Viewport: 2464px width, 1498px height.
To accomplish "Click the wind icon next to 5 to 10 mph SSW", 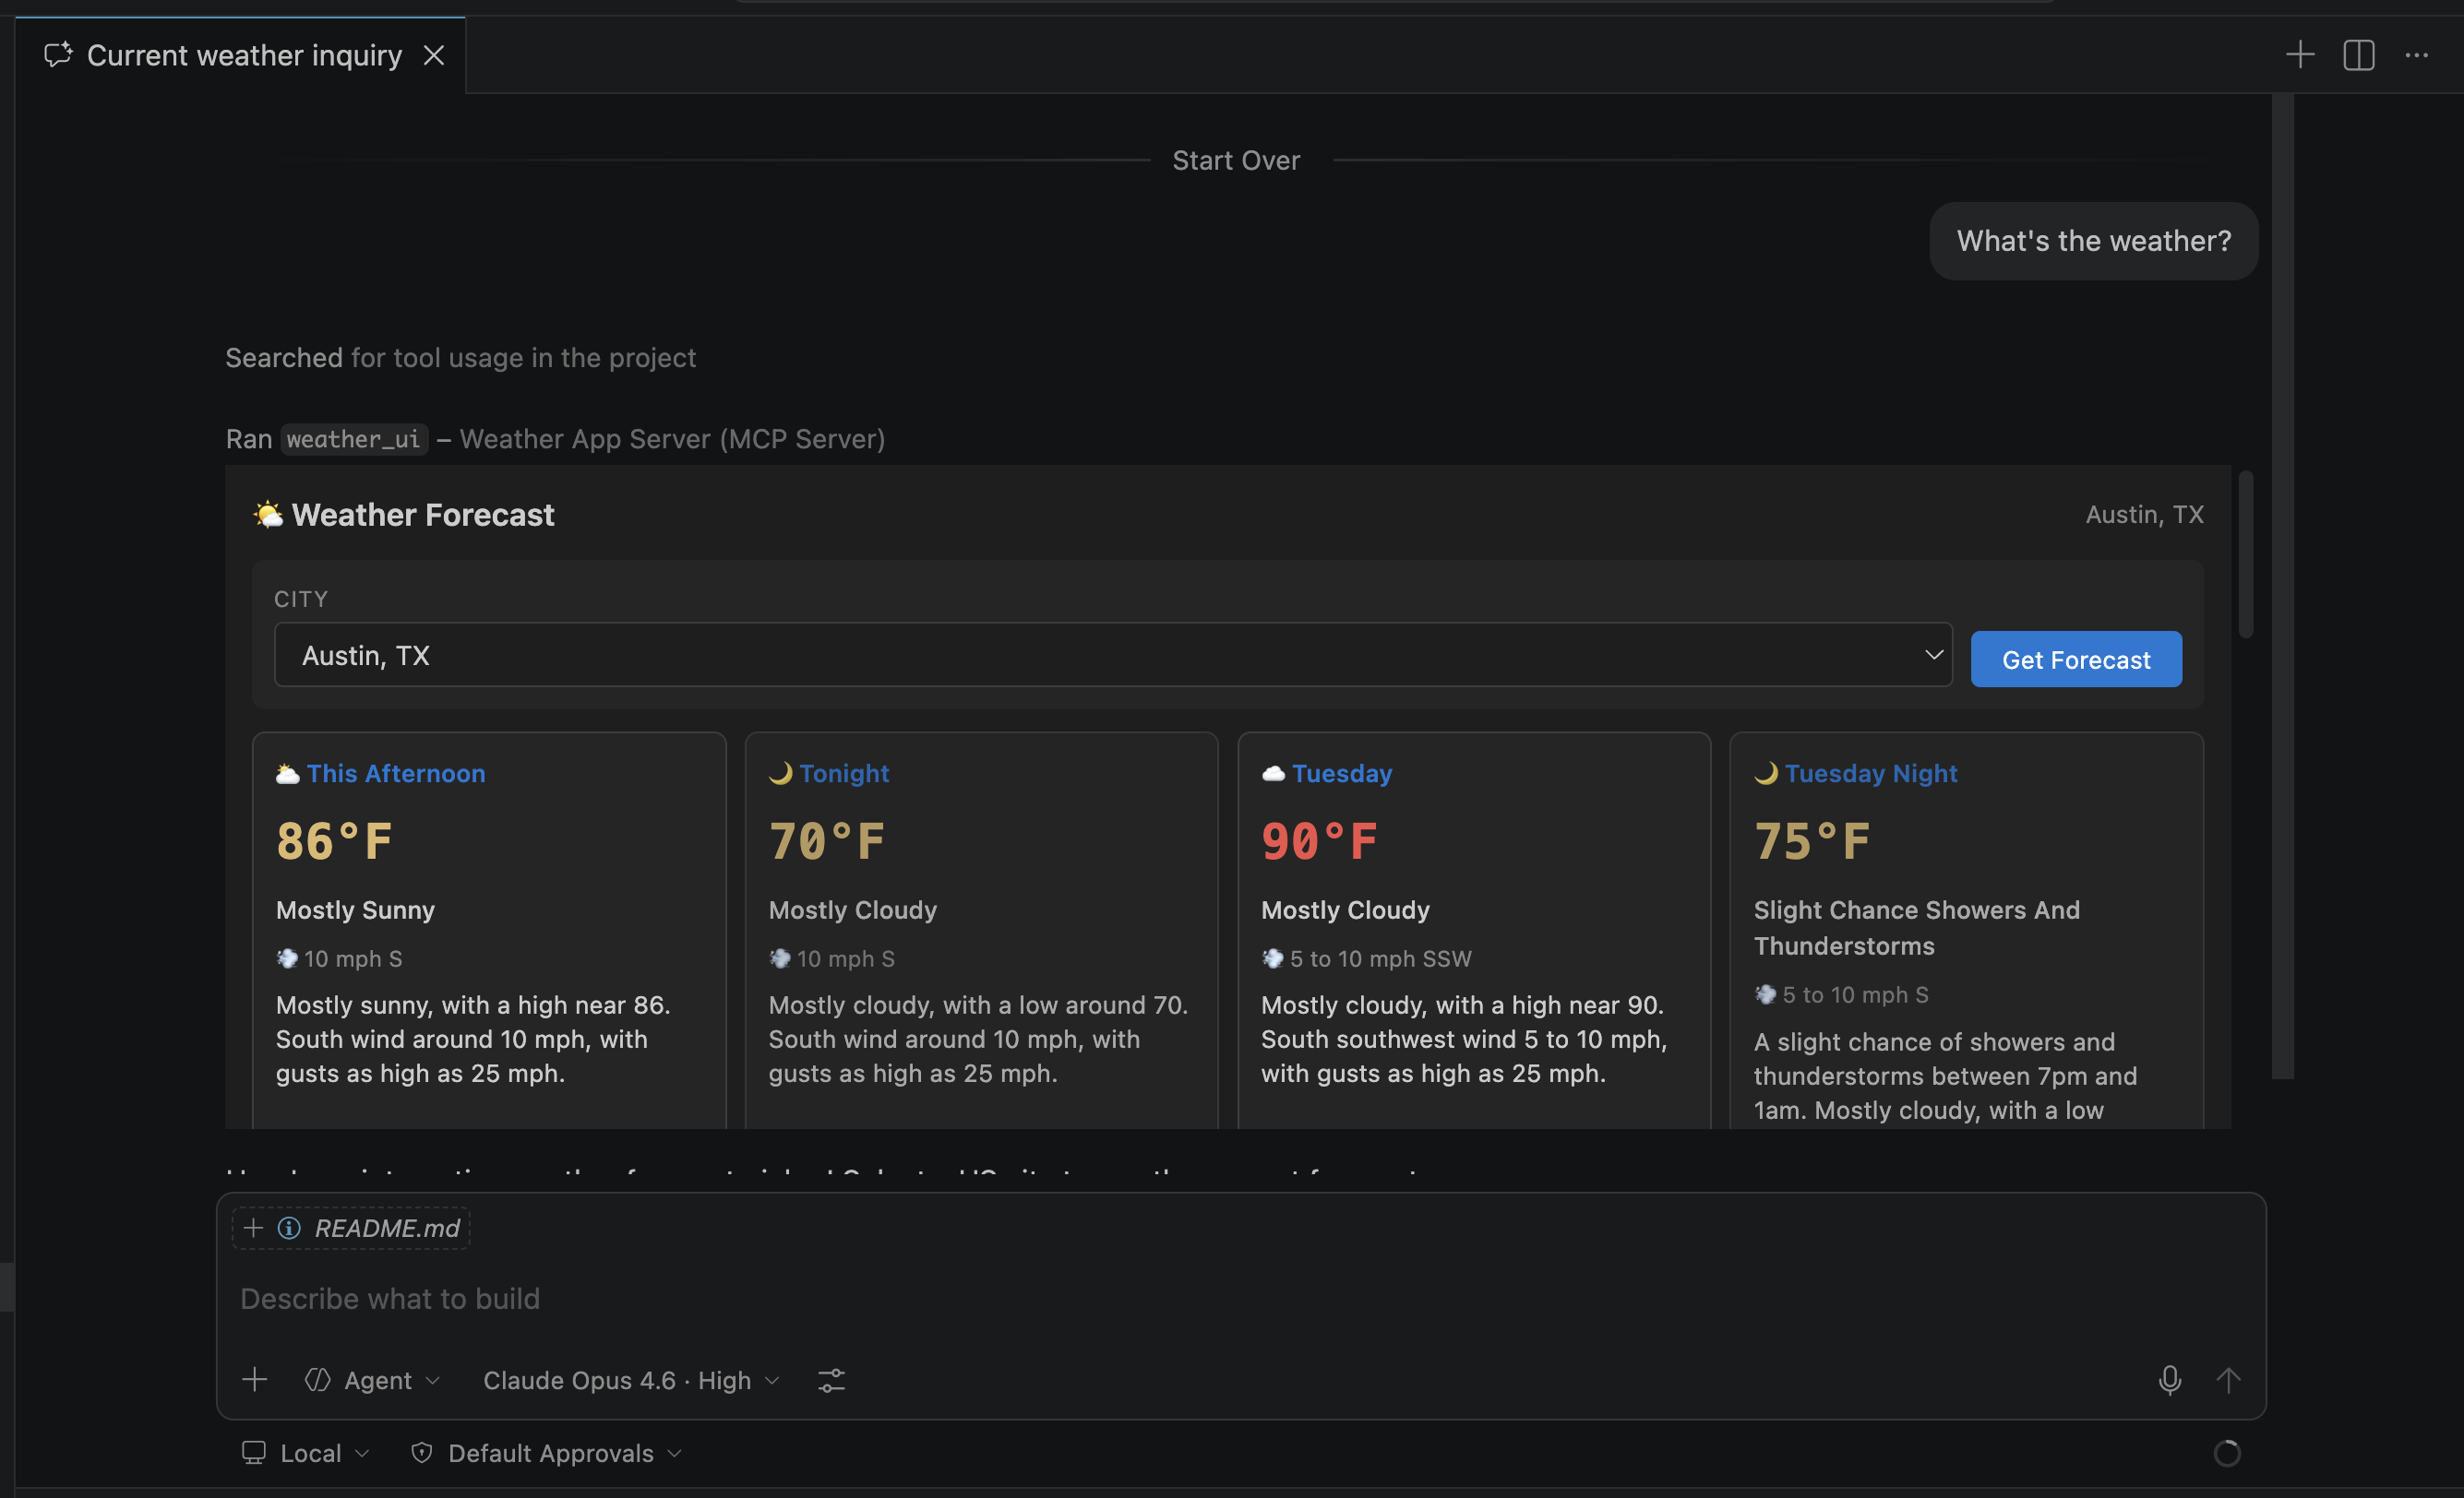I will coord(1272,958).
